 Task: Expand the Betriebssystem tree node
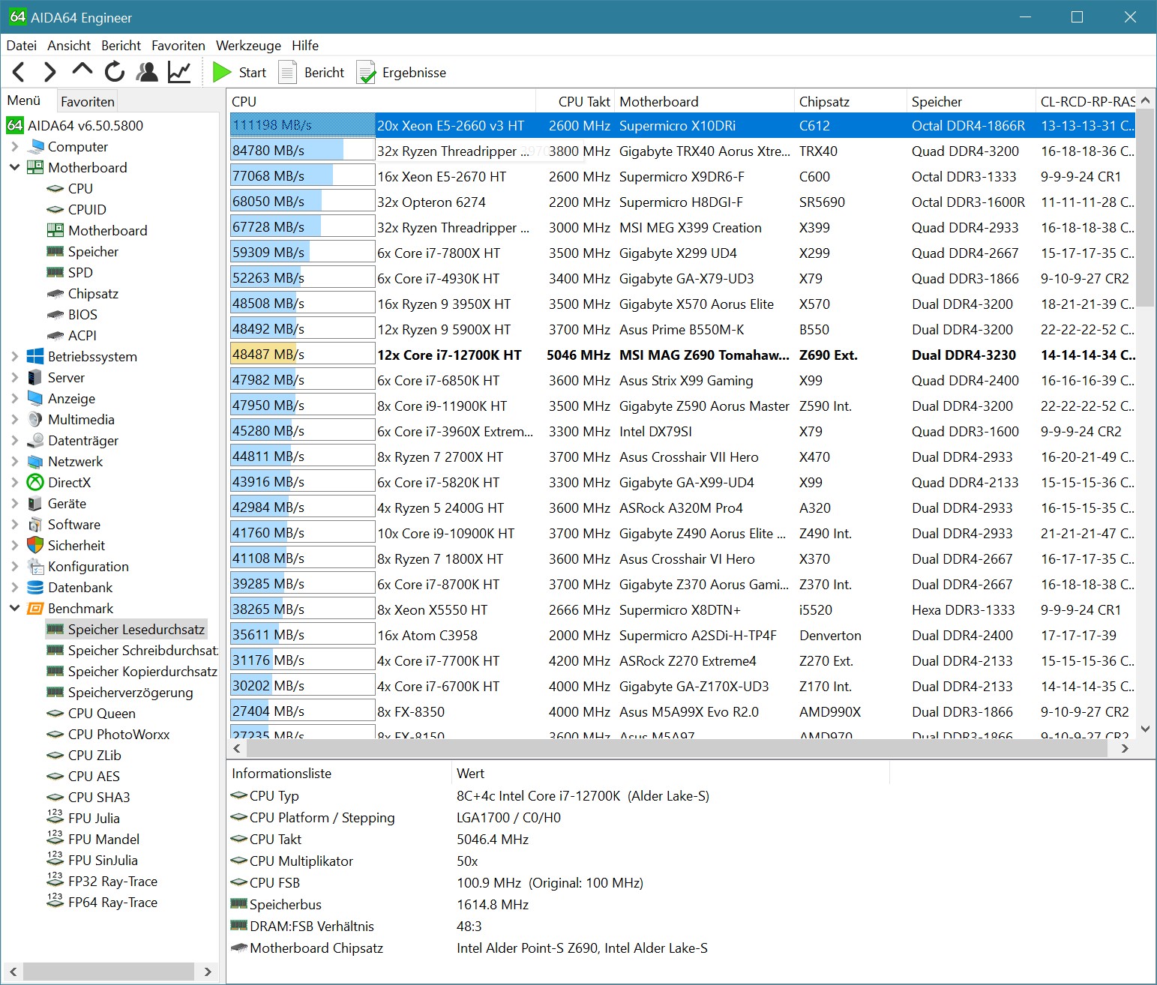tap(14, 357)
